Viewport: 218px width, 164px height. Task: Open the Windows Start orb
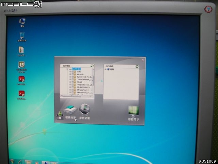pos(12,162)
